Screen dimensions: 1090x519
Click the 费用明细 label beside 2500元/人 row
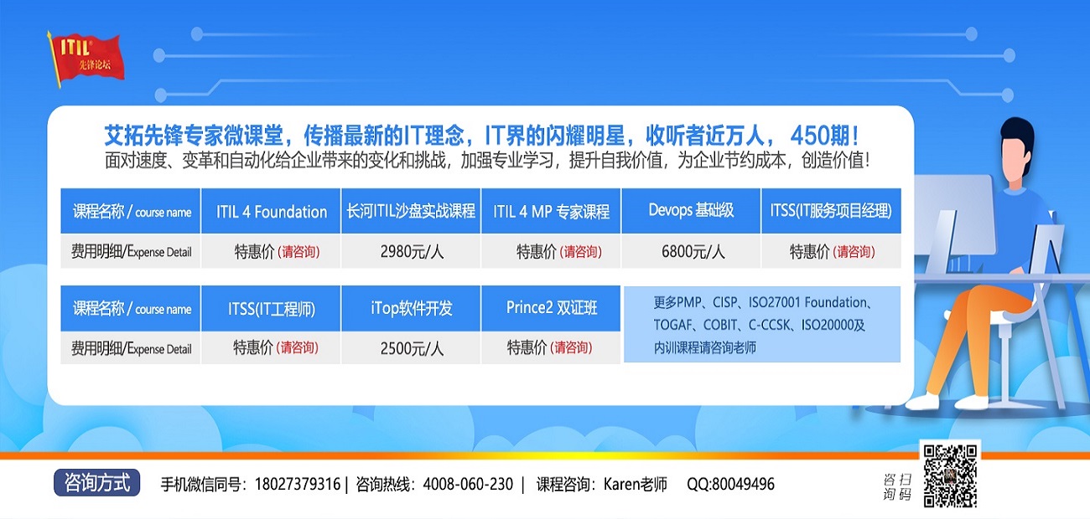(132, 348)
